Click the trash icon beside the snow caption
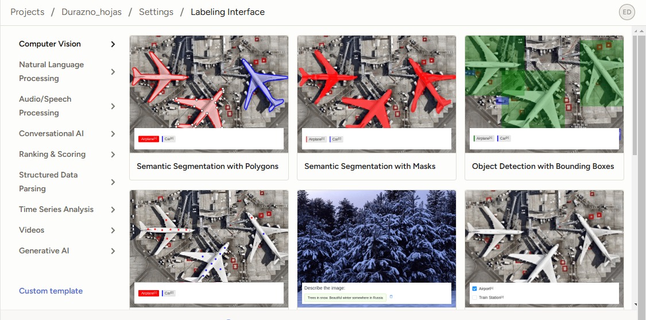This screenshot has width=646, height=320. (x=391, y=296)
